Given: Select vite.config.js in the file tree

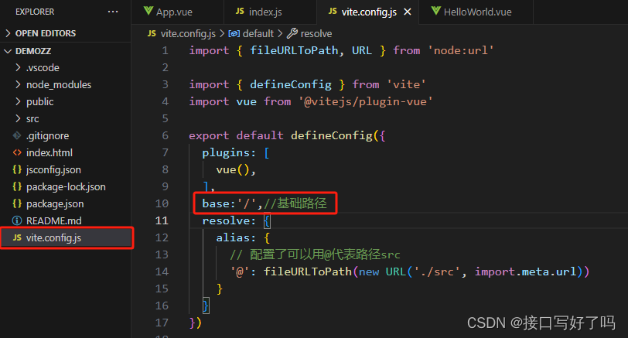Looking at the screenshot, I should coord(67,238).
